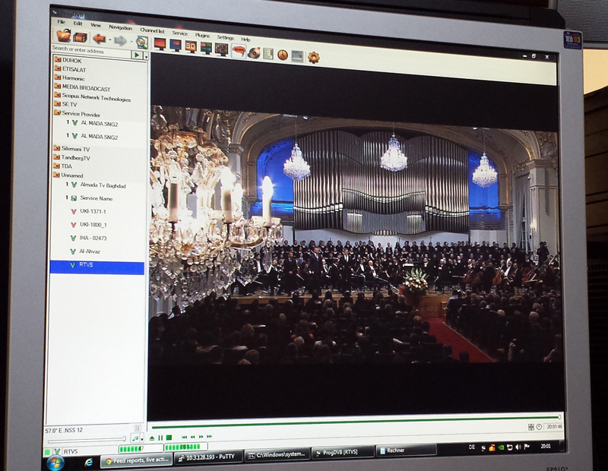608x471 pixels.
Task: Open the Plugins menu
Action: pyautogui.click(x=202, y=35)
